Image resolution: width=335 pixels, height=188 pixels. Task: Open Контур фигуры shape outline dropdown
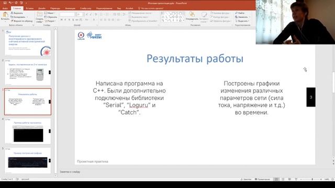click(x=220, y=17)
